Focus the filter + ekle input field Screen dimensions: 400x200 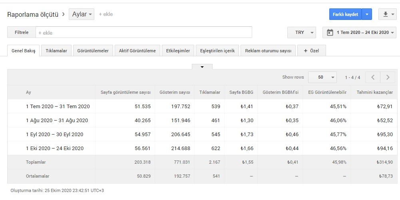click(x=144, y=32)
